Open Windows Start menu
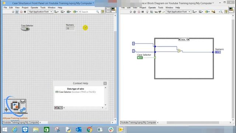 [x=4, y=130]
